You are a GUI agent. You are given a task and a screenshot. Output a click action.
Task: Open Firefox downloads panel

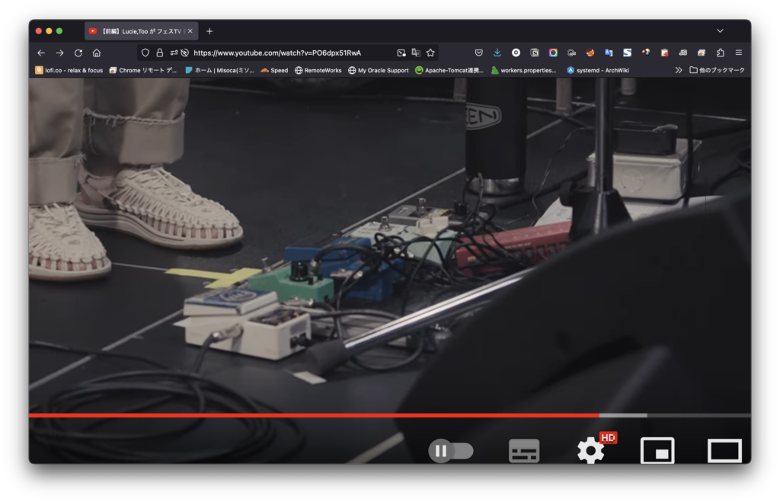(x=497, y=53)
